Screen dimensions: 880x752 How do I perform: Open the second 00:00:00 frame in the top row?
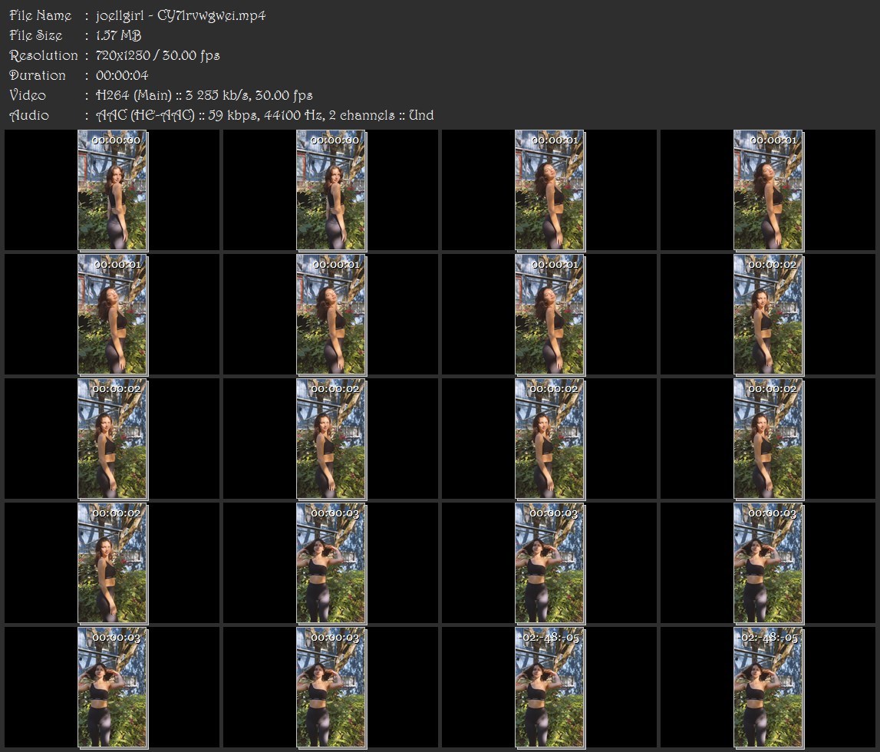click(x=331, y=190)
